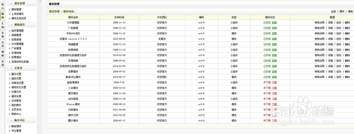Click the 模块名称 column header
This screenshot has height=134, width=354.
coord(73,17)
